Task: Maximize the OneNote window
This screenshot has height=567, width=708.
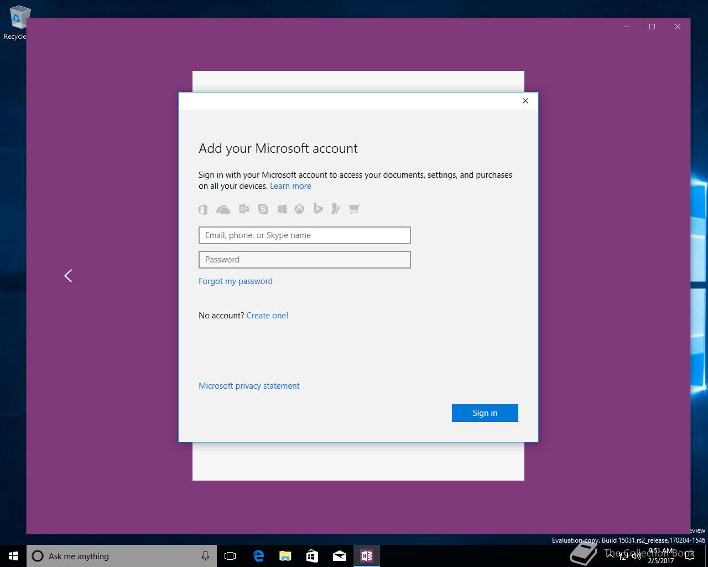Action: pos(652,27)
